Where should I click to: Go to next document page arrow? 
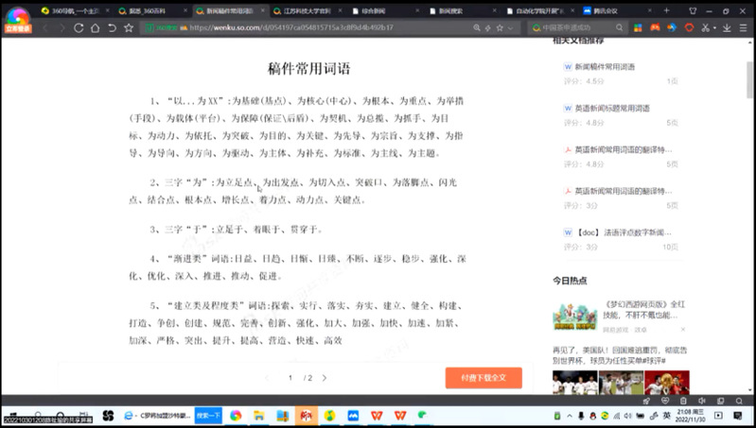point(324,378)
